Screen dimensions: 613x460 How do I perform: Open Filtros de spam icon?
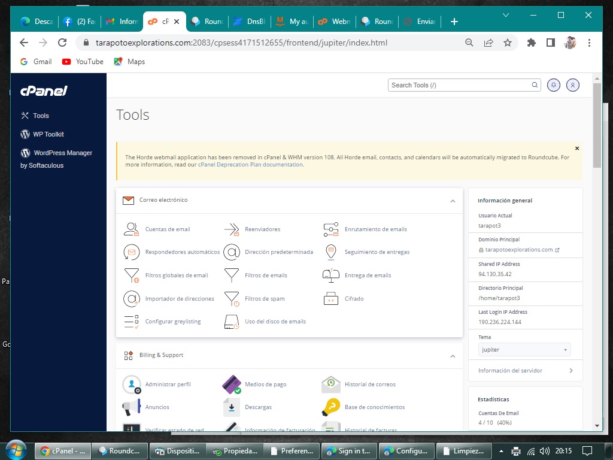pyautogui.click(x=231, y=298)
